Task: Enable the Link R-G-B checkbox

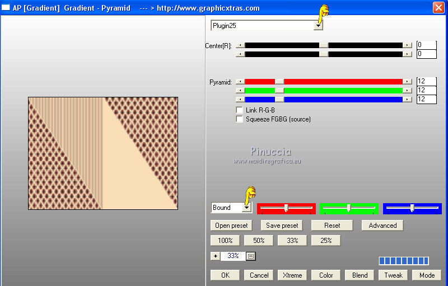Action: pos(240,110)
